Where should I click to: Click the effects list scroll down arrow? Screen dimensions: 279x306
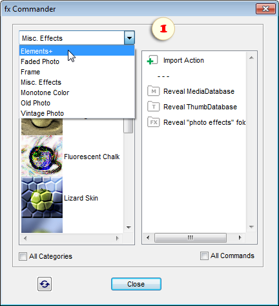[129, 228]
